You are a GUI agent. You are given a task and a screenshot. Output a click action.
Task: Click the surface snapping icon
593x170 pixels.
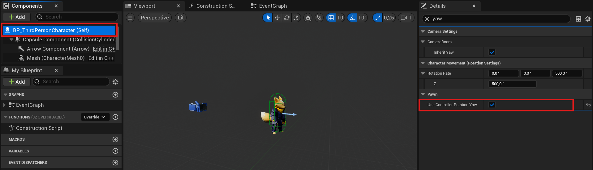[x=319, y=18]
